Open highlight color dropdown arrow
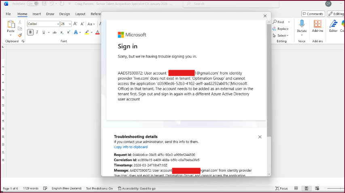The height and width of the screenshot is (193, 345). [x=91, y=32]
